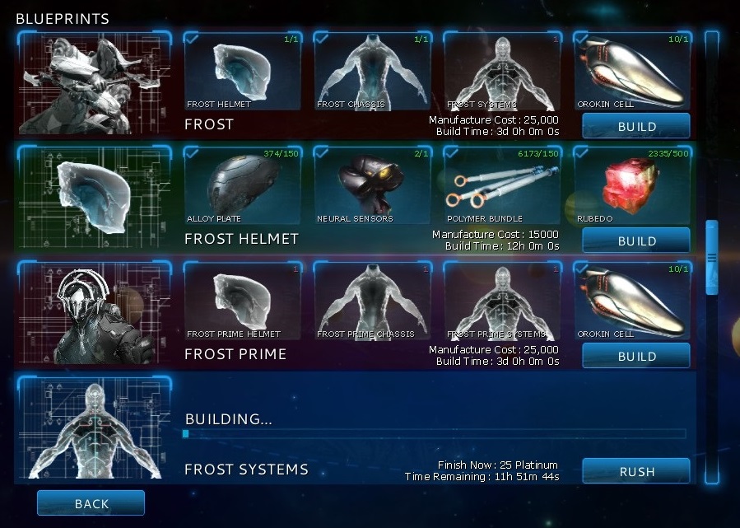
Task: Click the Frost Prime Helmet slot
Action: click(x=242, y=301)
